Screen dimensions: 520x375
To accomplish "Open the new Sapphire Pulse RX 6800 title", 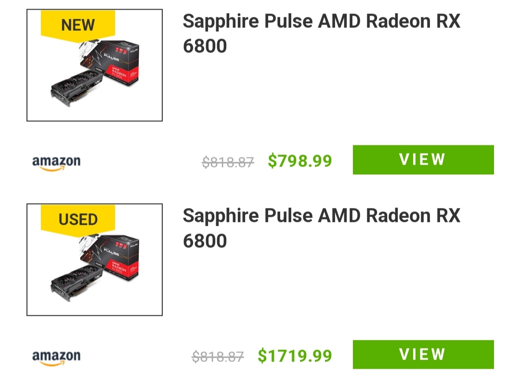I will tap(321, 33).
